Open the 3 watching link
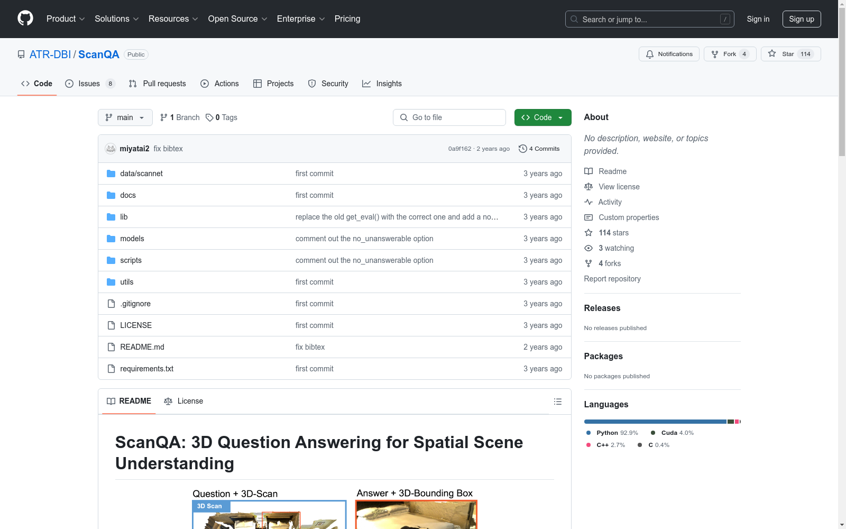 [x=616, y=248]
